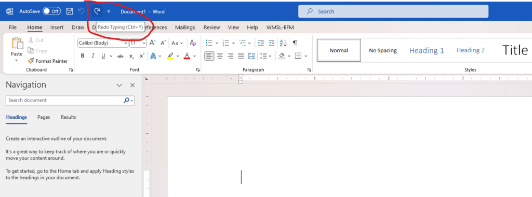Click the Bullets list icon
Image resolution: width=532 pixels, height=197 pixels.
[x=209, y=43]
